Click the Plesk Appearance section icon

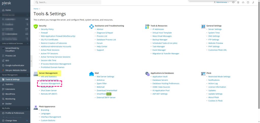pos(36,107)
